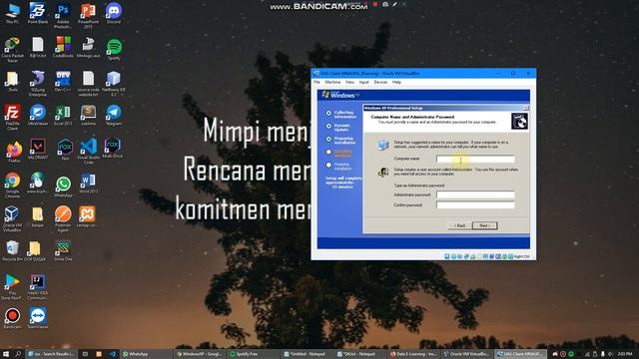The image size is (639, 359).
Task: Open Recycle Bin on desktop
Action: pyautogui.click(x=13, y=250)
